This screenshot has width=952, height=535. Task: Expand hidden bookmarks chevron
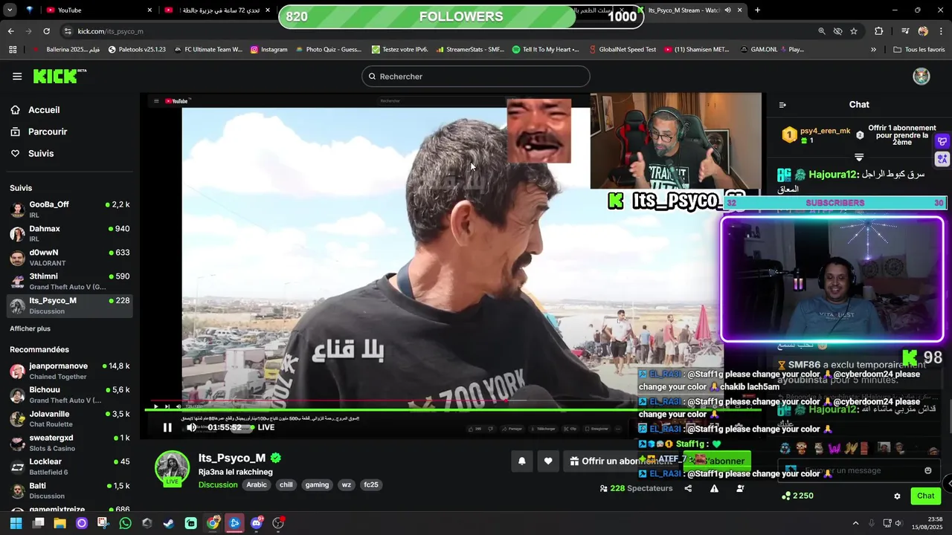point(873,50)
